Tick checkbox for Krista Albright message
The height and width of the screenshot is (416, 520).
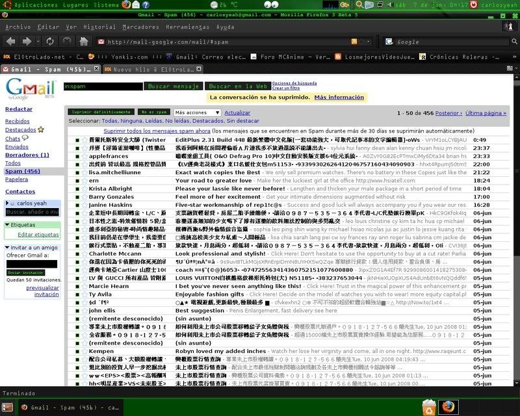click(77, 188)
